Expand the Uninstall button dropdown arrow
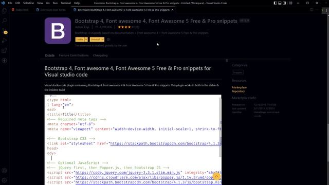This screenshot has height=185, width=329. pos(103,40)
